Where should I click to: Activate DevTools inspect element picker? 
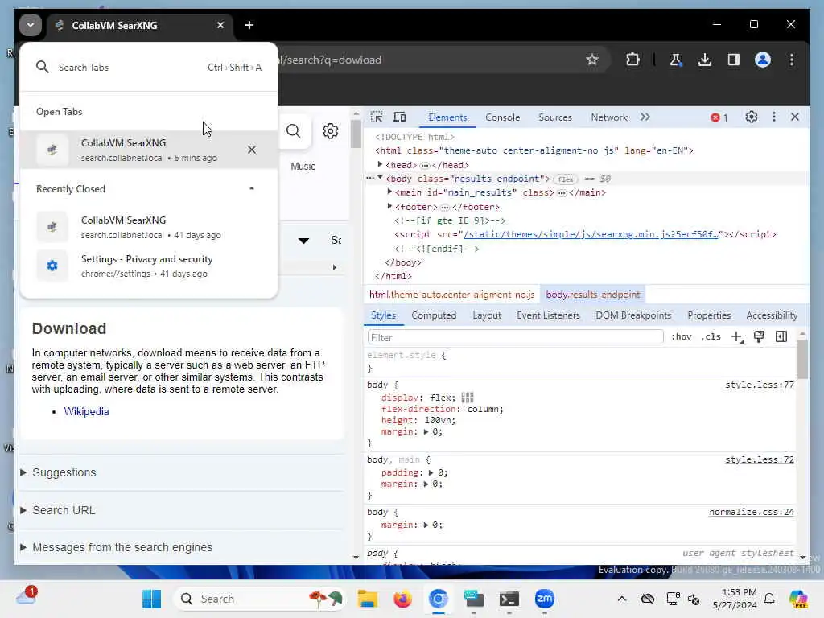(x=377, y=117)
